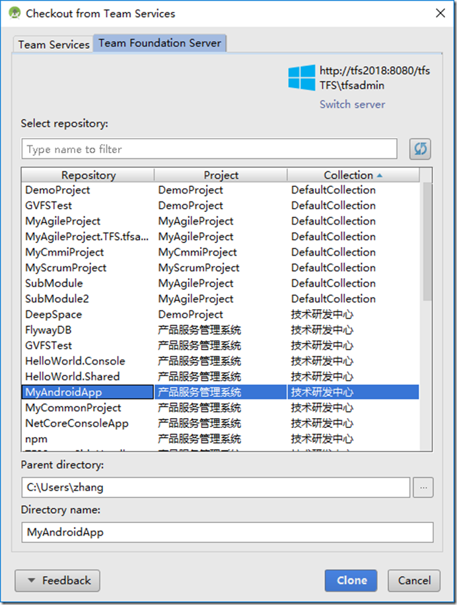The width and height of the screenshot is (457, 605).
Task: Select the MyCommonProject repository
Action: (x=221, y=408)
